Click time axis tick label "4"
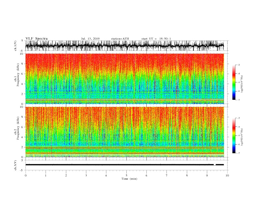This screenshot has height=197, width=256. (106, 175)
